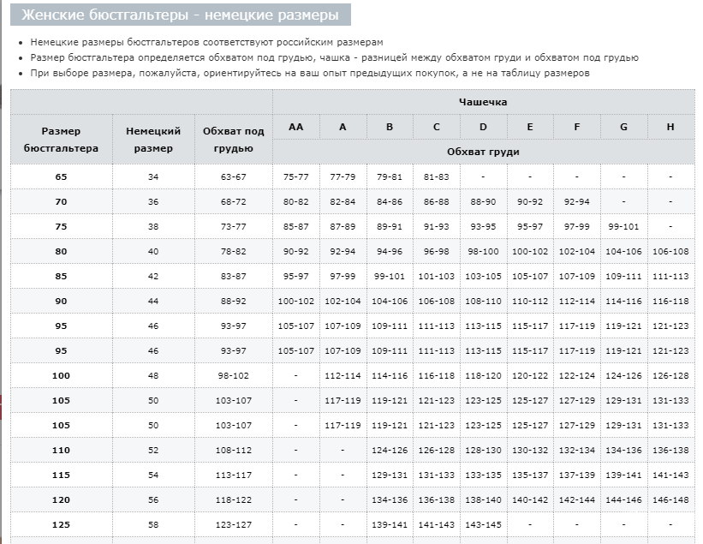Click German size 36 cell
703x544 pixels.
coord(153,201)
